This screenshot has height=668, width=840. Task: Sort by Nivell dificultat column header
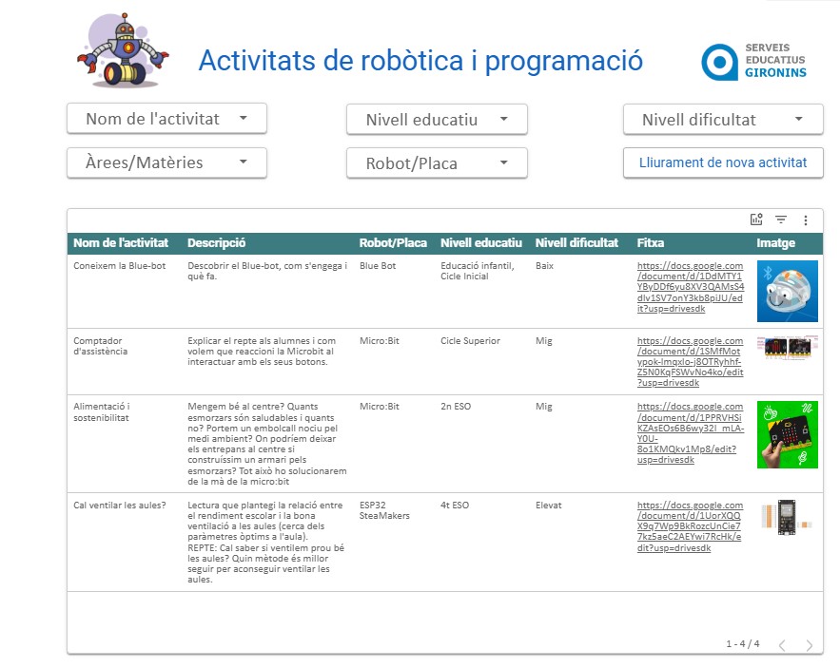[x=576, y=243]
